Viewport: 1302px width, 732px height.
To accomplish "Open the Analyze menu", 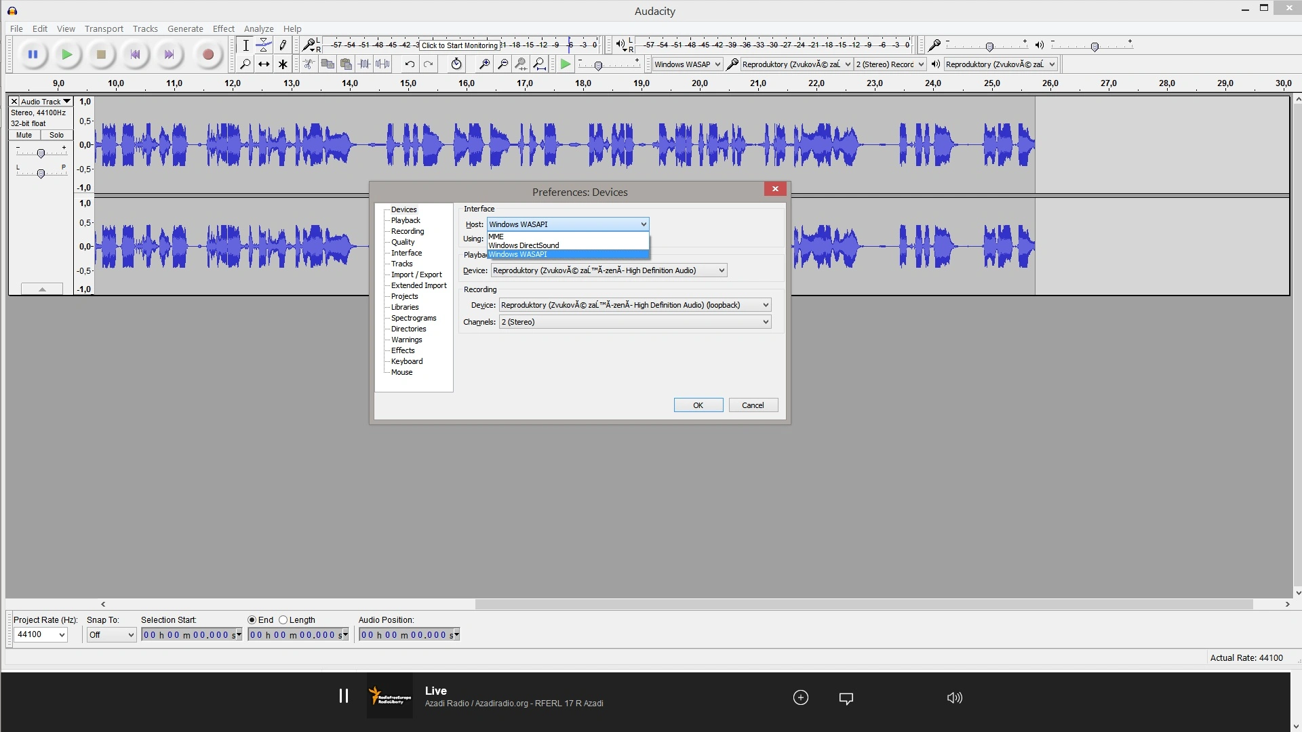I will (258, 28).
